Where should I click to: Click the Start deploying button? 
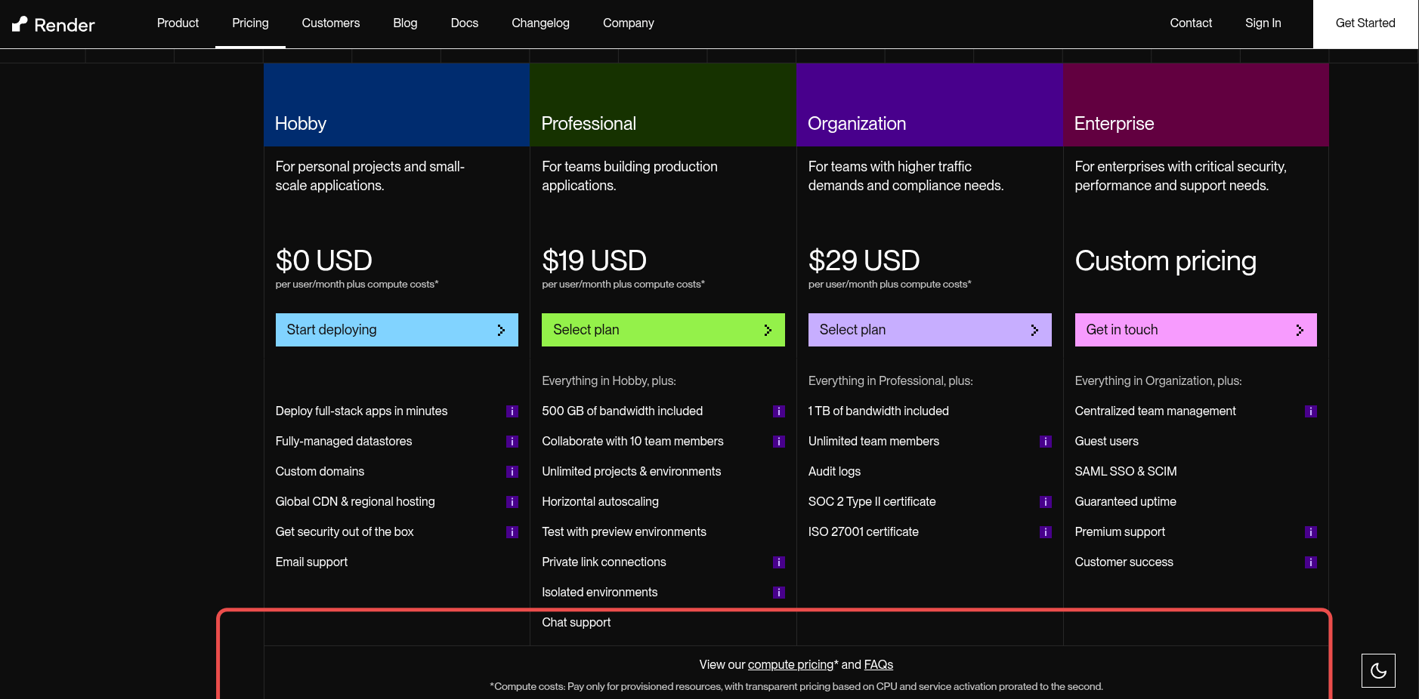click(x=397, y=330)
